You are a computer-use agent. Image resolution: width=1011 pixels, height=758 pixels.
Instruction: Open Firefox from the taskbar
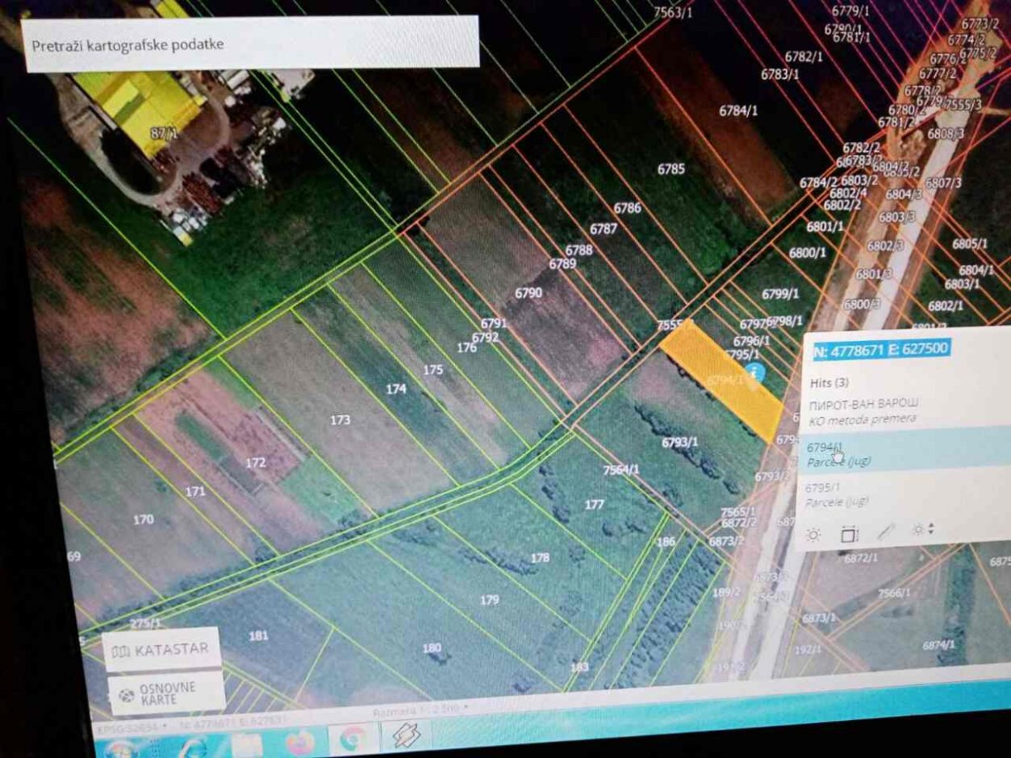[299, 741]
